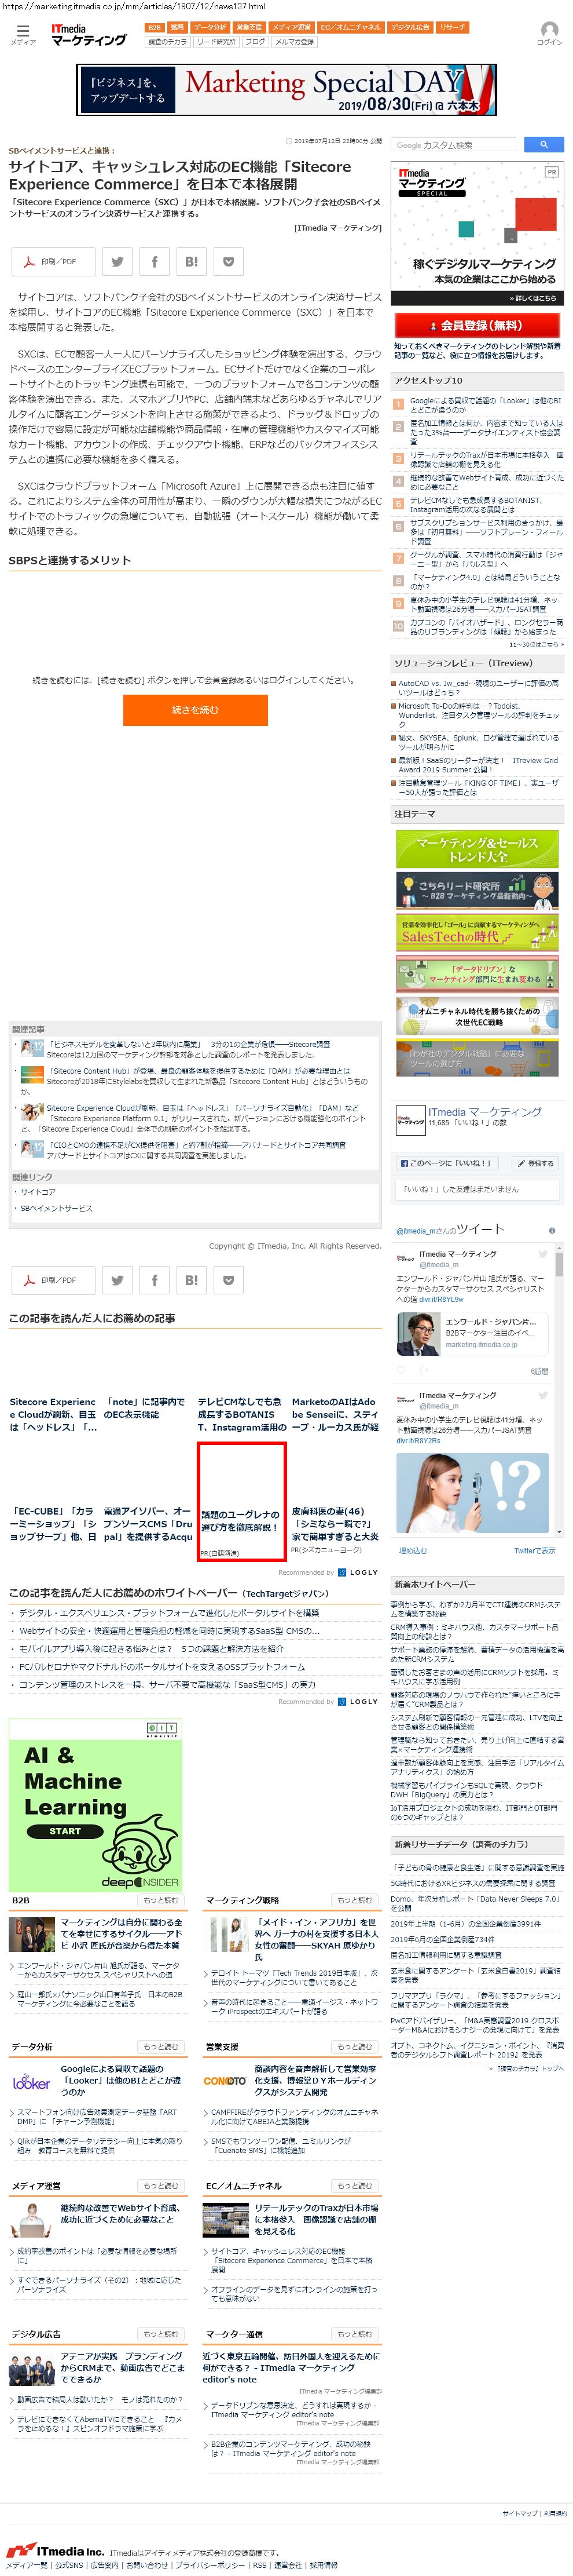Click もっと読む in the EC/オムニチャネル section

pyautogui.click(x=354, y=2186)
